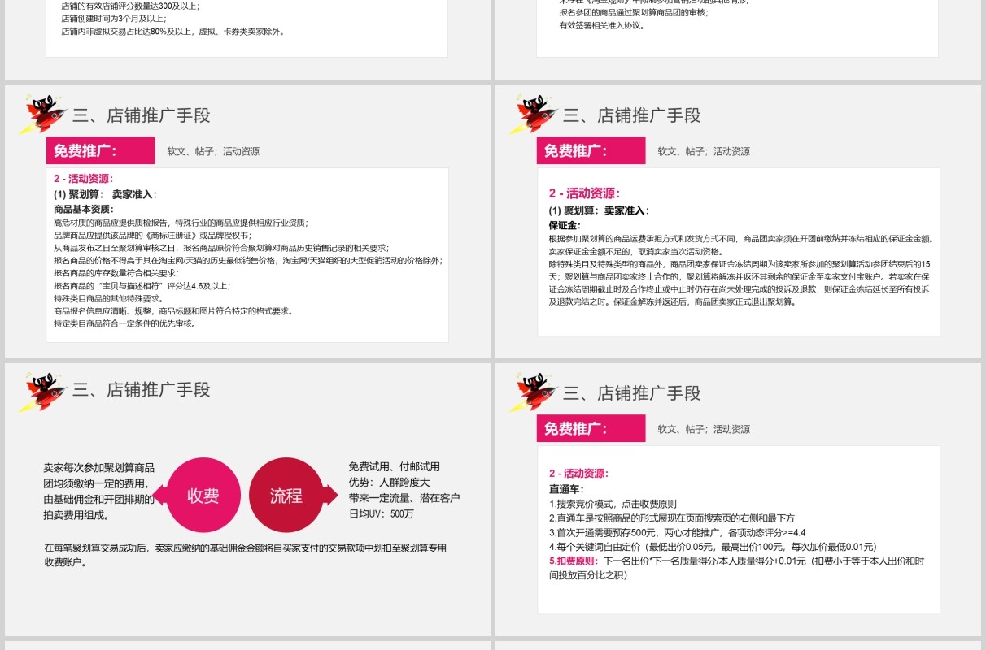The image size is (986, 650).
Task: Click 免费推广 banner on 保证金 slide
Action: (591, 150)
